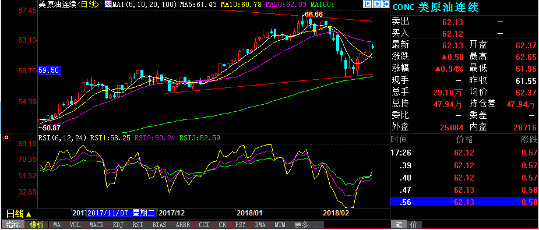Click the 59.50 price cursor label

click(x=50, y=70)
